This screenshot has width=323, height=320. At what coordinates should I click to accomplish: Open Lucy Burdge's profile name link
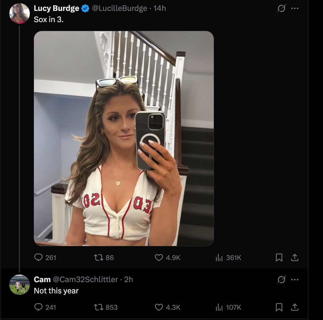pyautogui.click(x=56, y=8)
